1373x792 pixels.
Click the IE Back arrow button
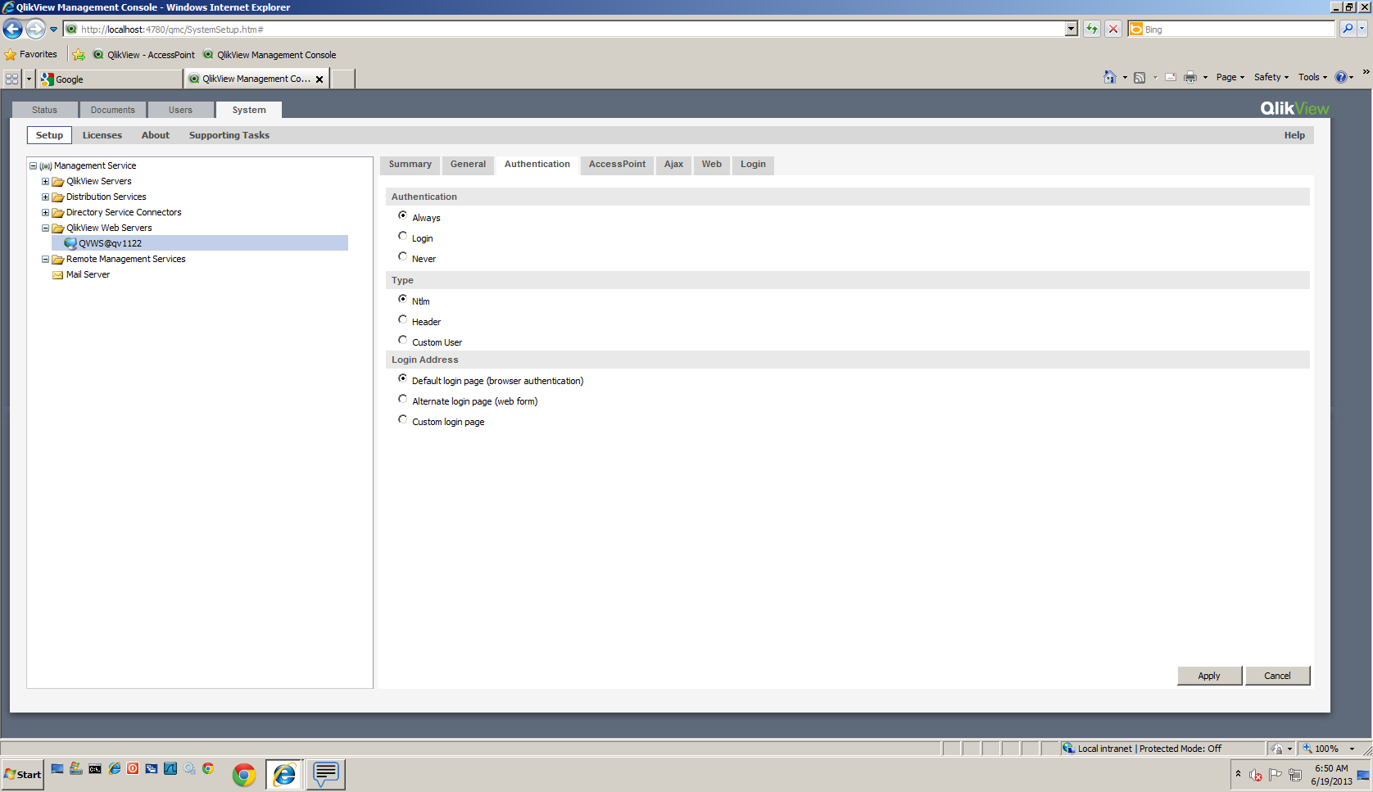click(12, 29)
